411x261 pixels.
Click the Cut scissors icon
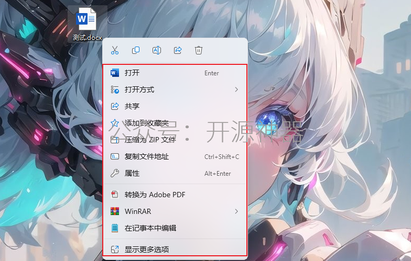114,50
